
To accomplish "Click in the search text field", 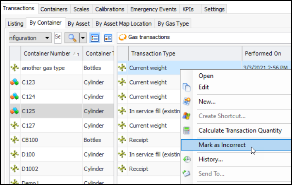I will pos(58,38).
